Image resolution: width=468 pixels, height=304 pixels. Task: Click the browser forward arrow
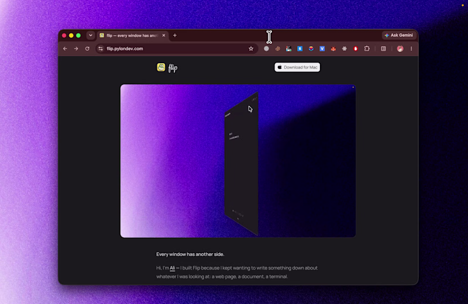(x=76, y=49)
